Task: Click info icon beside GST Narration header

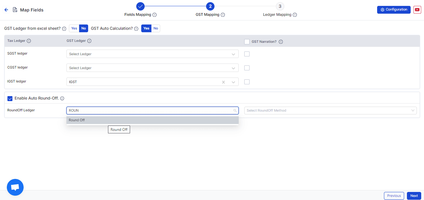Action: coord(281,42)
